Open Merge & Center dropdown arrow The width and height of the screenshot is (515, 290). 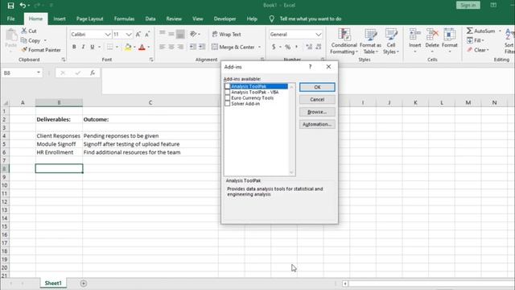tap(259, 47)
